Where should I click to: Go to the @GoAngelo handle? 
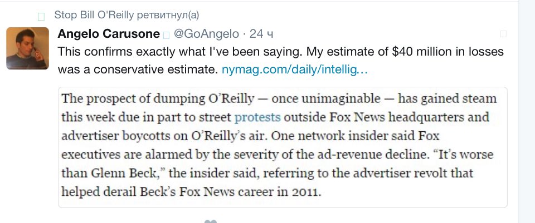[x=206, y=34]
